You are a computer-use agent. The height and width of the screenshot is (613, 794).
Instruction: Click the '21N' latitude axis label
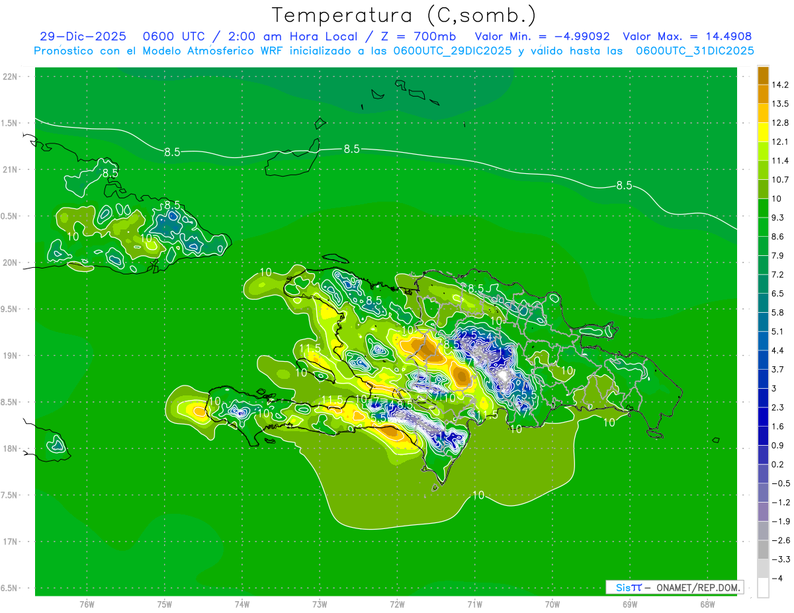pyautogui.click(x=11, y=170)
